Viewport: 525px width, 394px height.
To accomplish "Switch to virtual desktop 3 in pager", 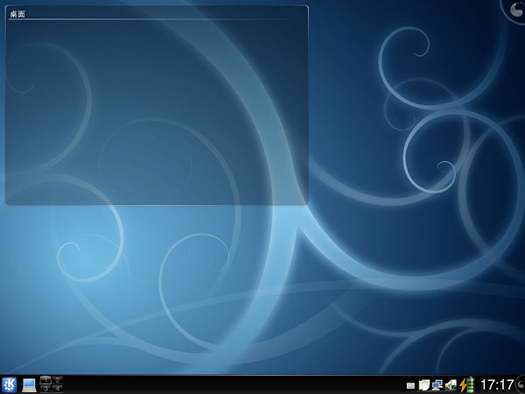I will tap(45, 389).
